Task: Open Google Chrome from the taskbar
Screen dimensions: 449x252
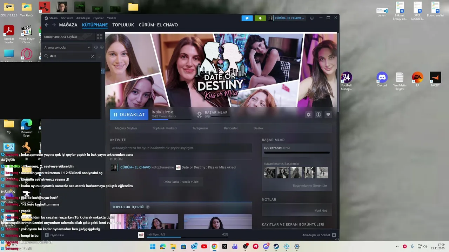Action: point(214,246)
